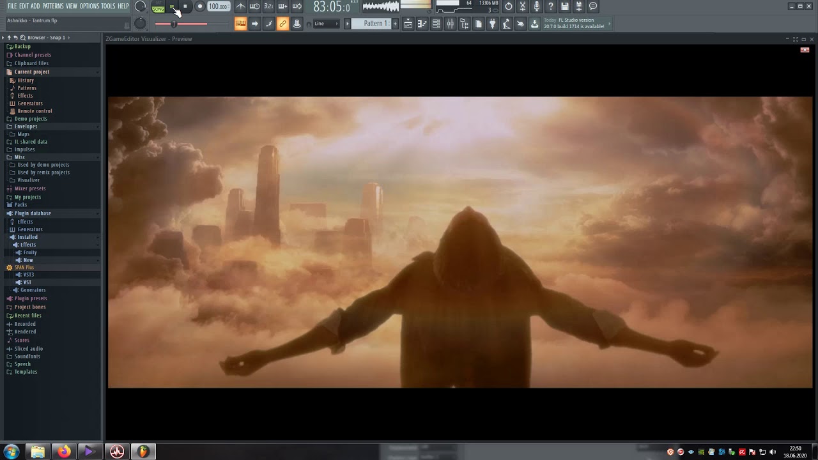This screenshot has height=460, width=818.
Task: Select SPAN Plus plugin entry
Action: (x=24, y=268)
